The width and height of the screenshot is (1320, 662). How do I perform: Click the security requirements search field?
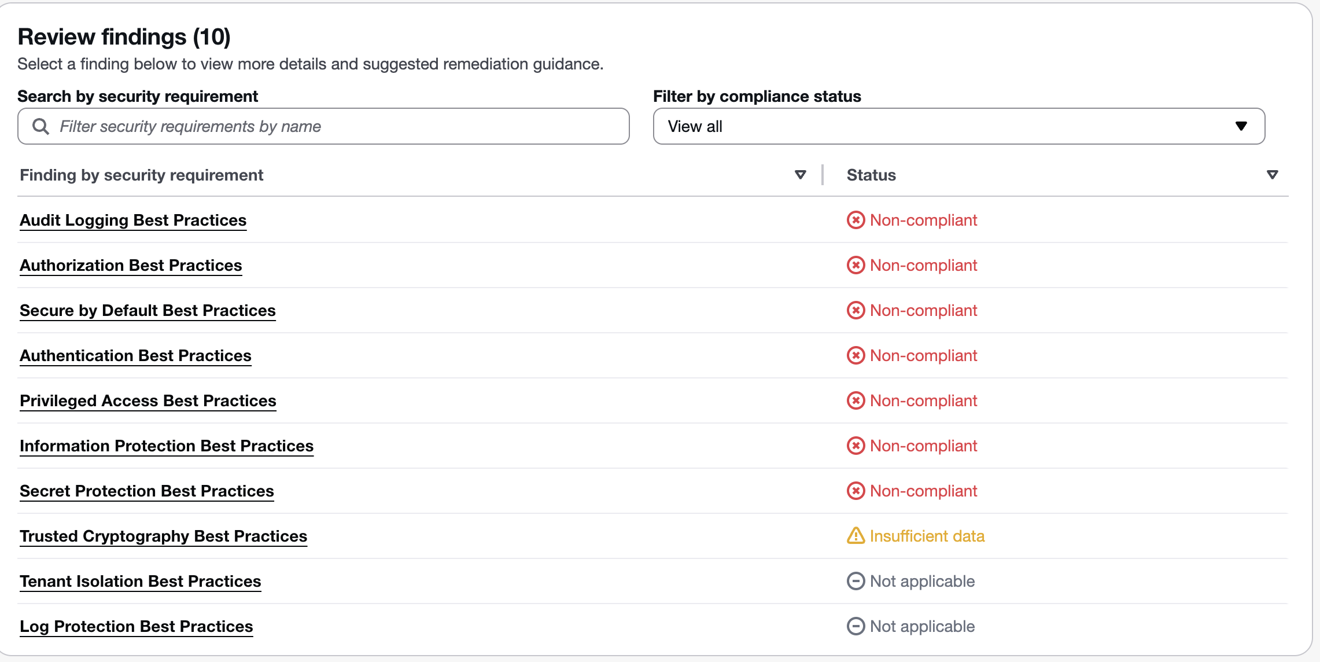pyautogui.click(x=335, y=126)
